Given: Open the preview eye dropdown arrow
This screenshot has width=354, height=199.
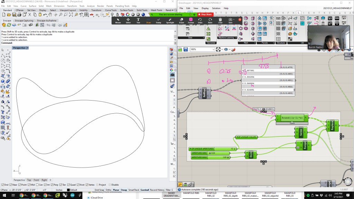Looking at the screenshot, I should [x=230, y=49].
